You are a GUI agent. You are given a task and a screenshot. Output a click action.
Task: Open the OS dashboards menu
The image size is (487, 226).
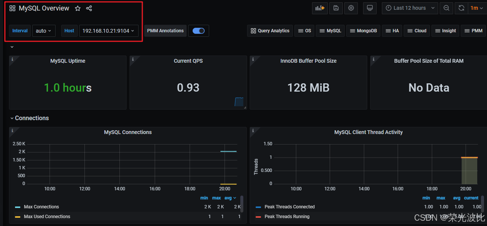pos(304,31)
